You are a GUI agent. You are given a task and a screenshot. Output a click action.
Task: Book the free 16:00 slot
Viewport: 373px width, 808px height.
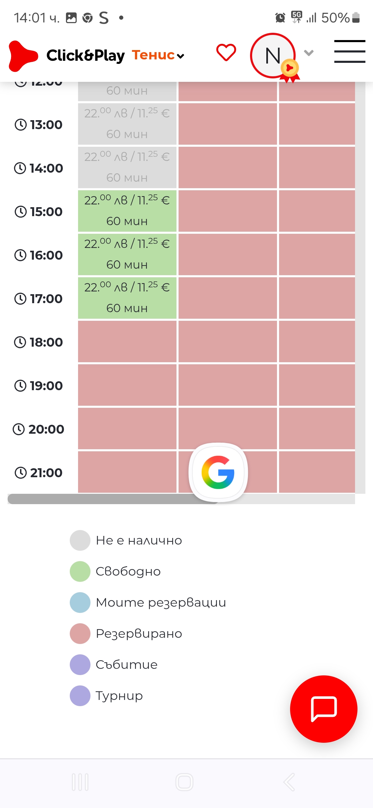[x=127, y=254]
